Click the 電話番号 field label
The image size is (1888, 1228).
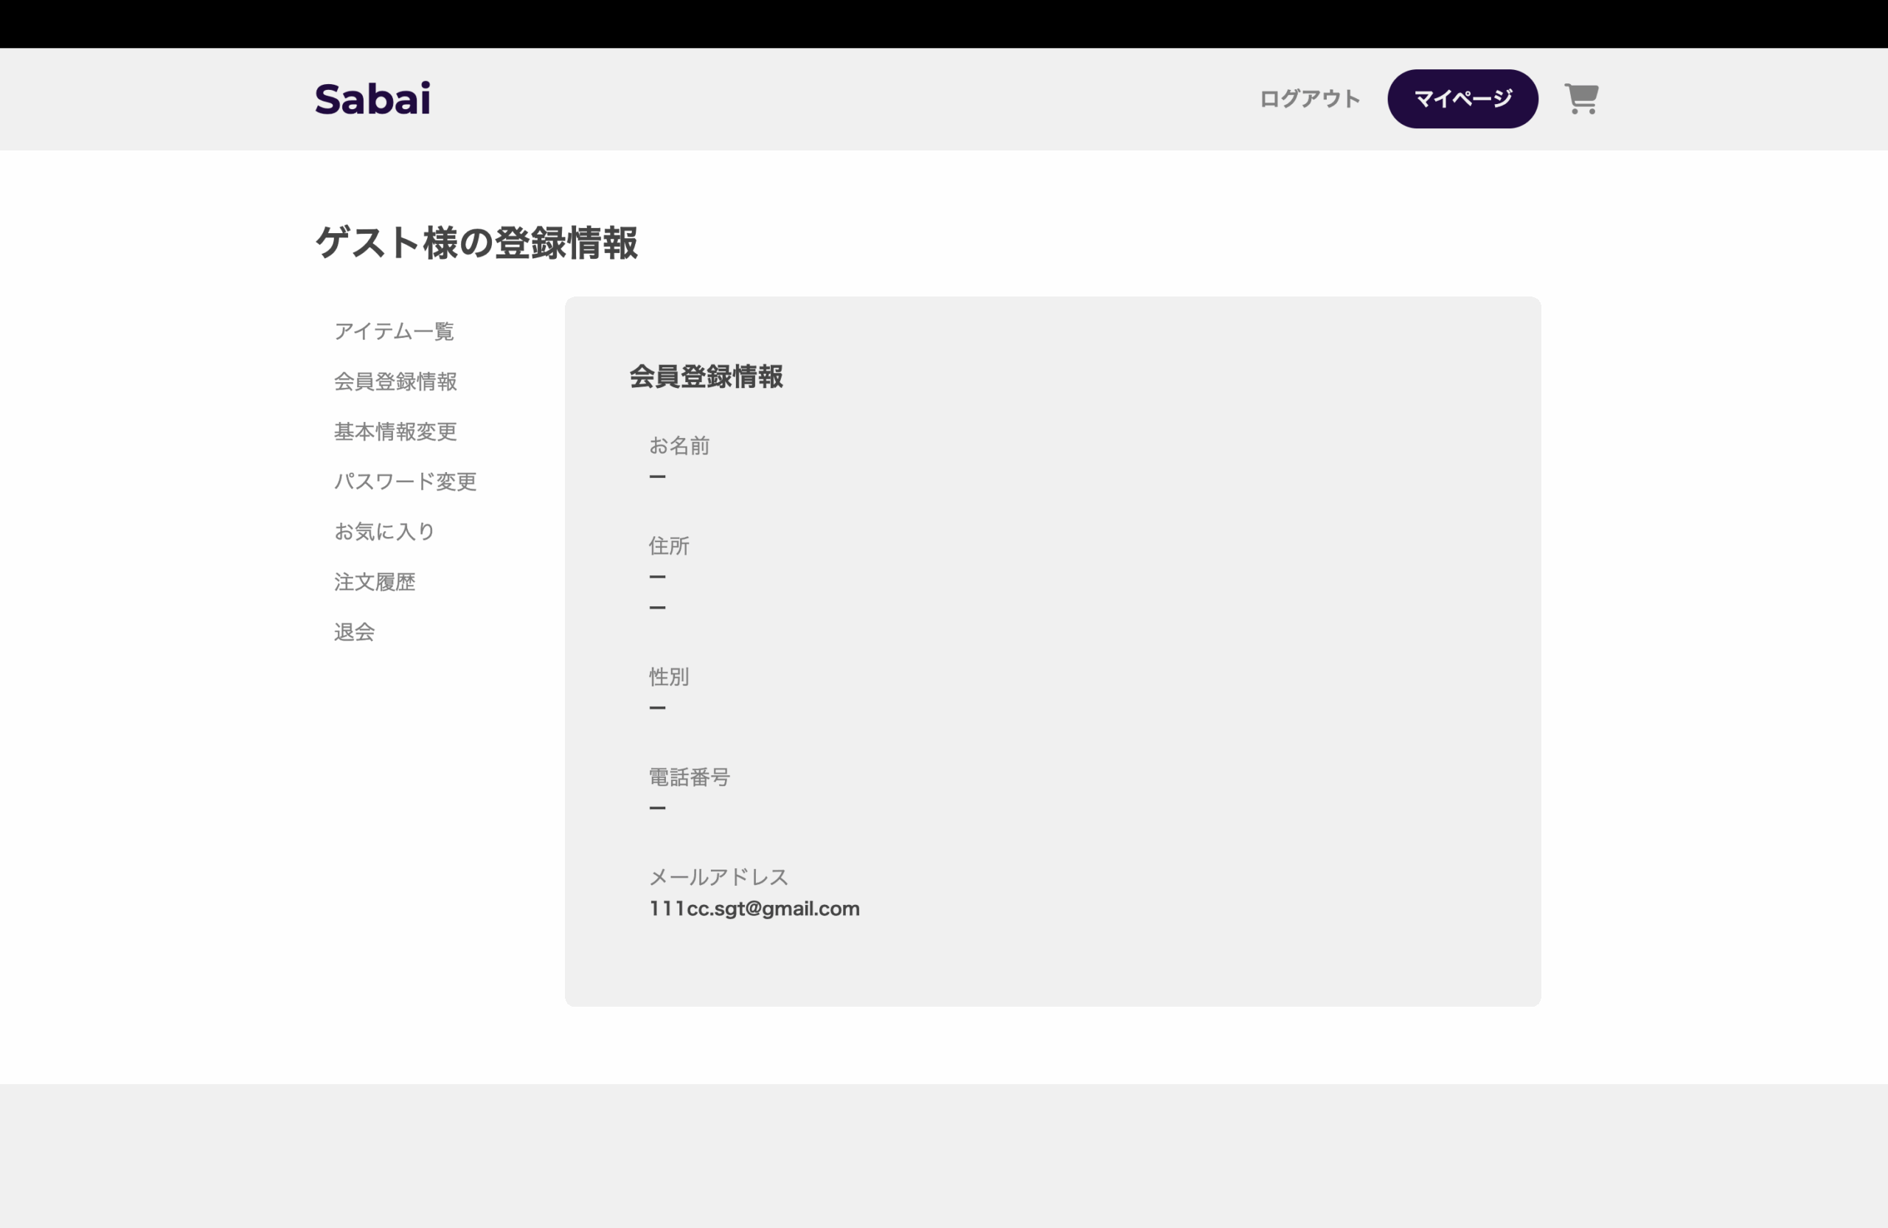click(689, 777)
